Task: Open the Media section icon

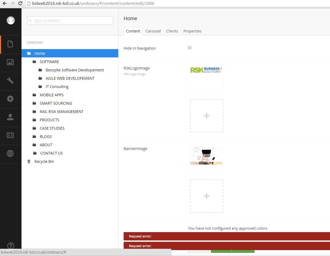Action: coord(10,62)
